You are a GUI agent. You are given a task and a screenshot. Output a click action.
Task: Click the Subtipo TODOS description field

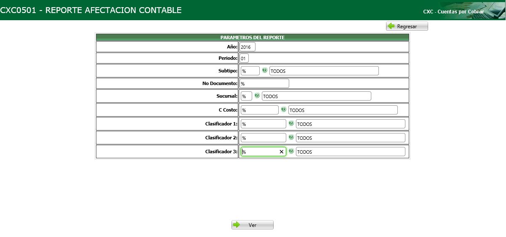(x=324, y=71)
